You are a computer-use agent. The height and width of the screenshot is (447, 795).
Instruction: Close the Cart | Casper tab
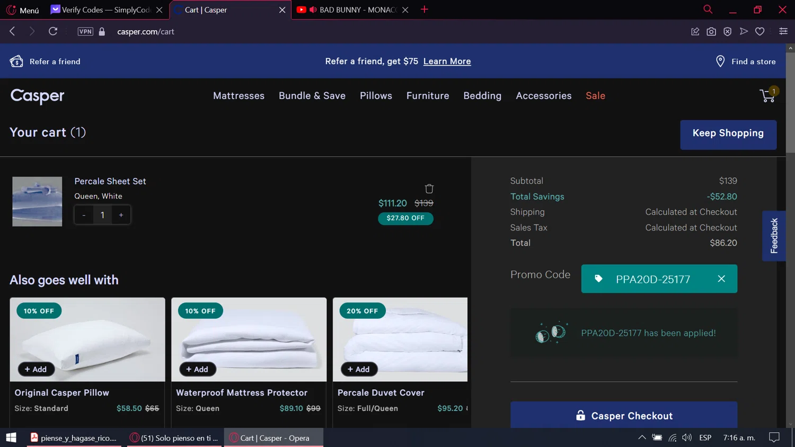(x=282, y=10)
